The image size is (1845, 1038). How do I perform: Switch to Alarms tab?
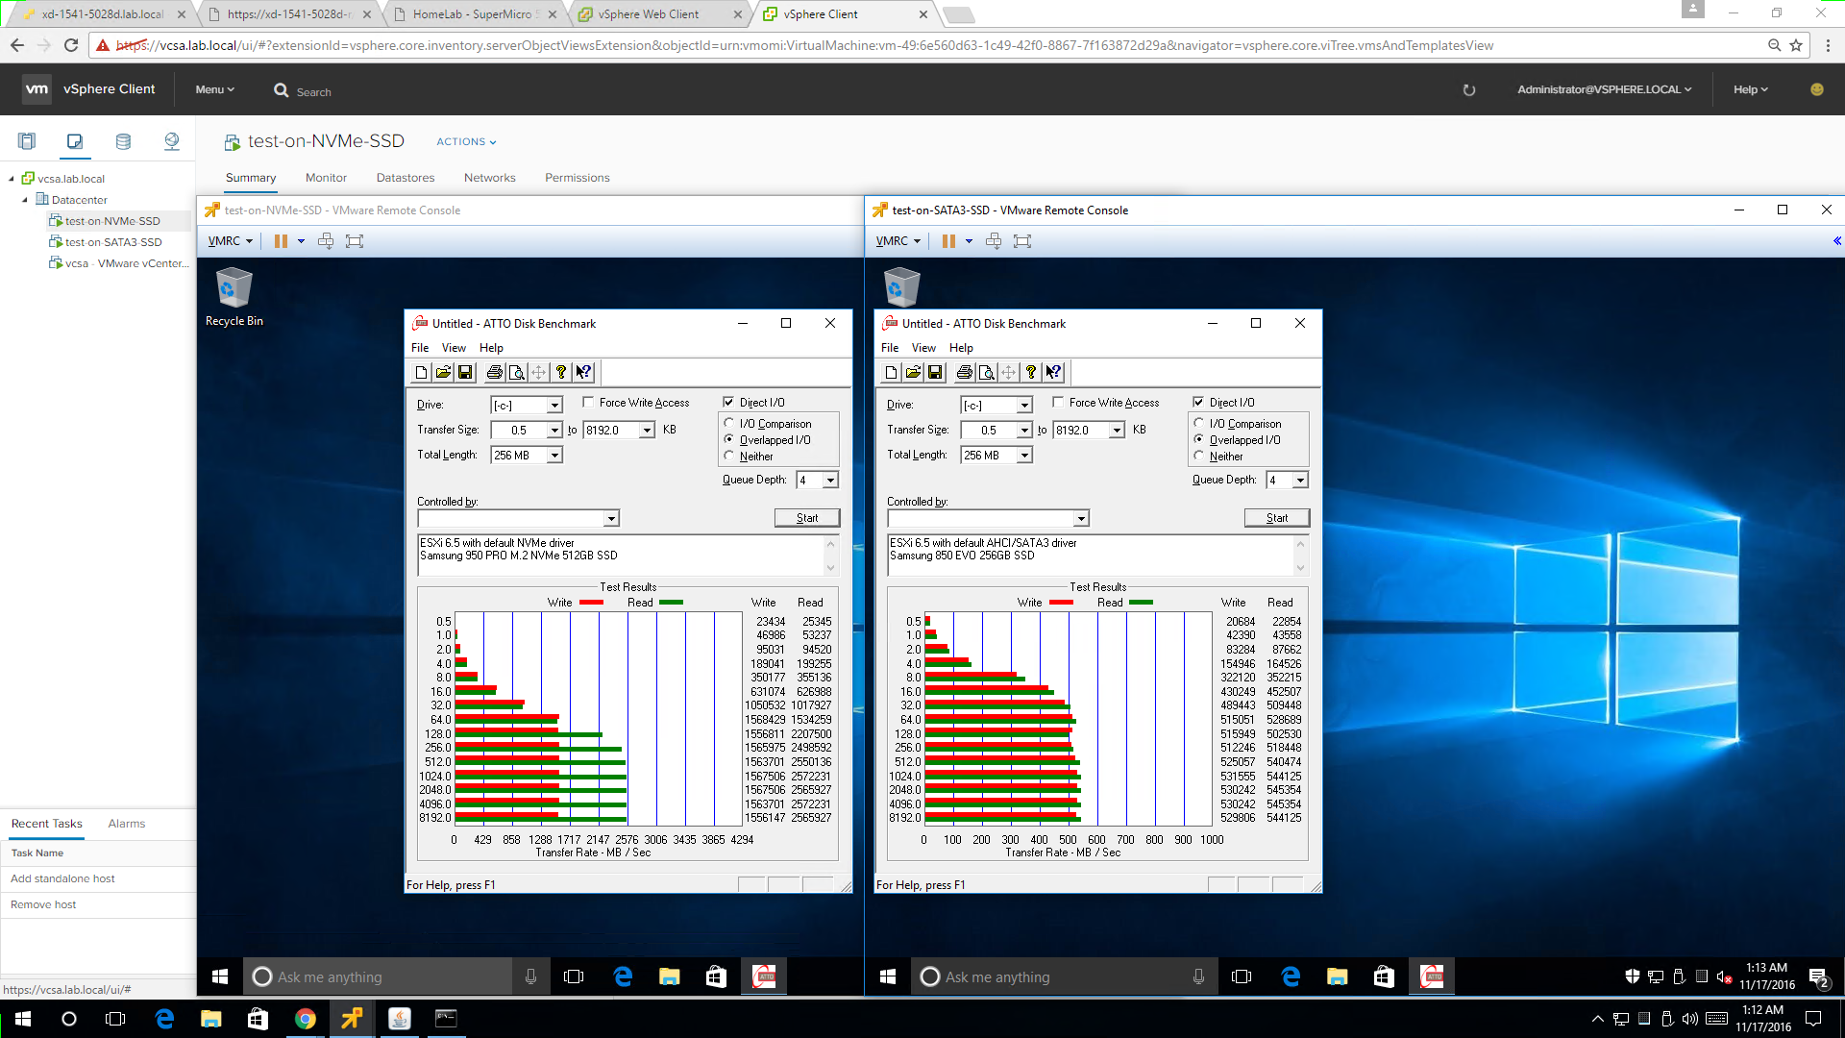(126, 824)
